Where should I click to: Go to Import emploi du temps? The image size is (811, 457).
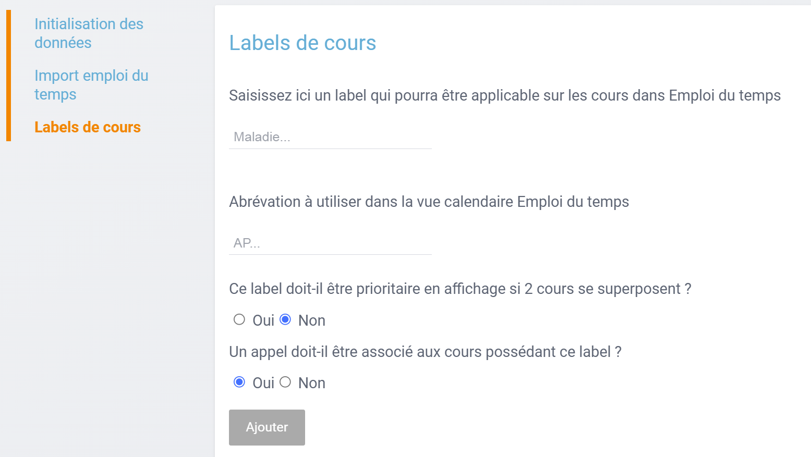(x=91, y=84)
